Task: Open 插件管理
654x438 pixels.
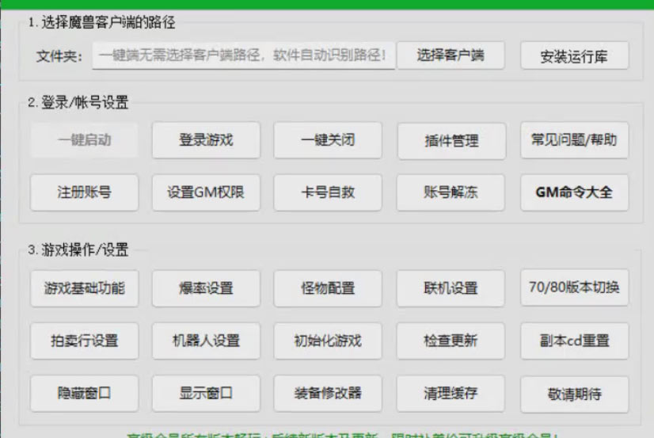Action: pyautogui.click(x=451, y=141)
